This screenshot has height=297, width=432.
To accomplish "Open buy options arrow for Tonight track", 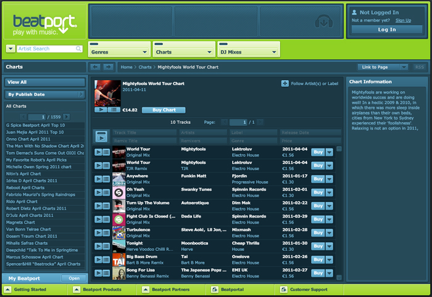I will click(x=330, y=246).
